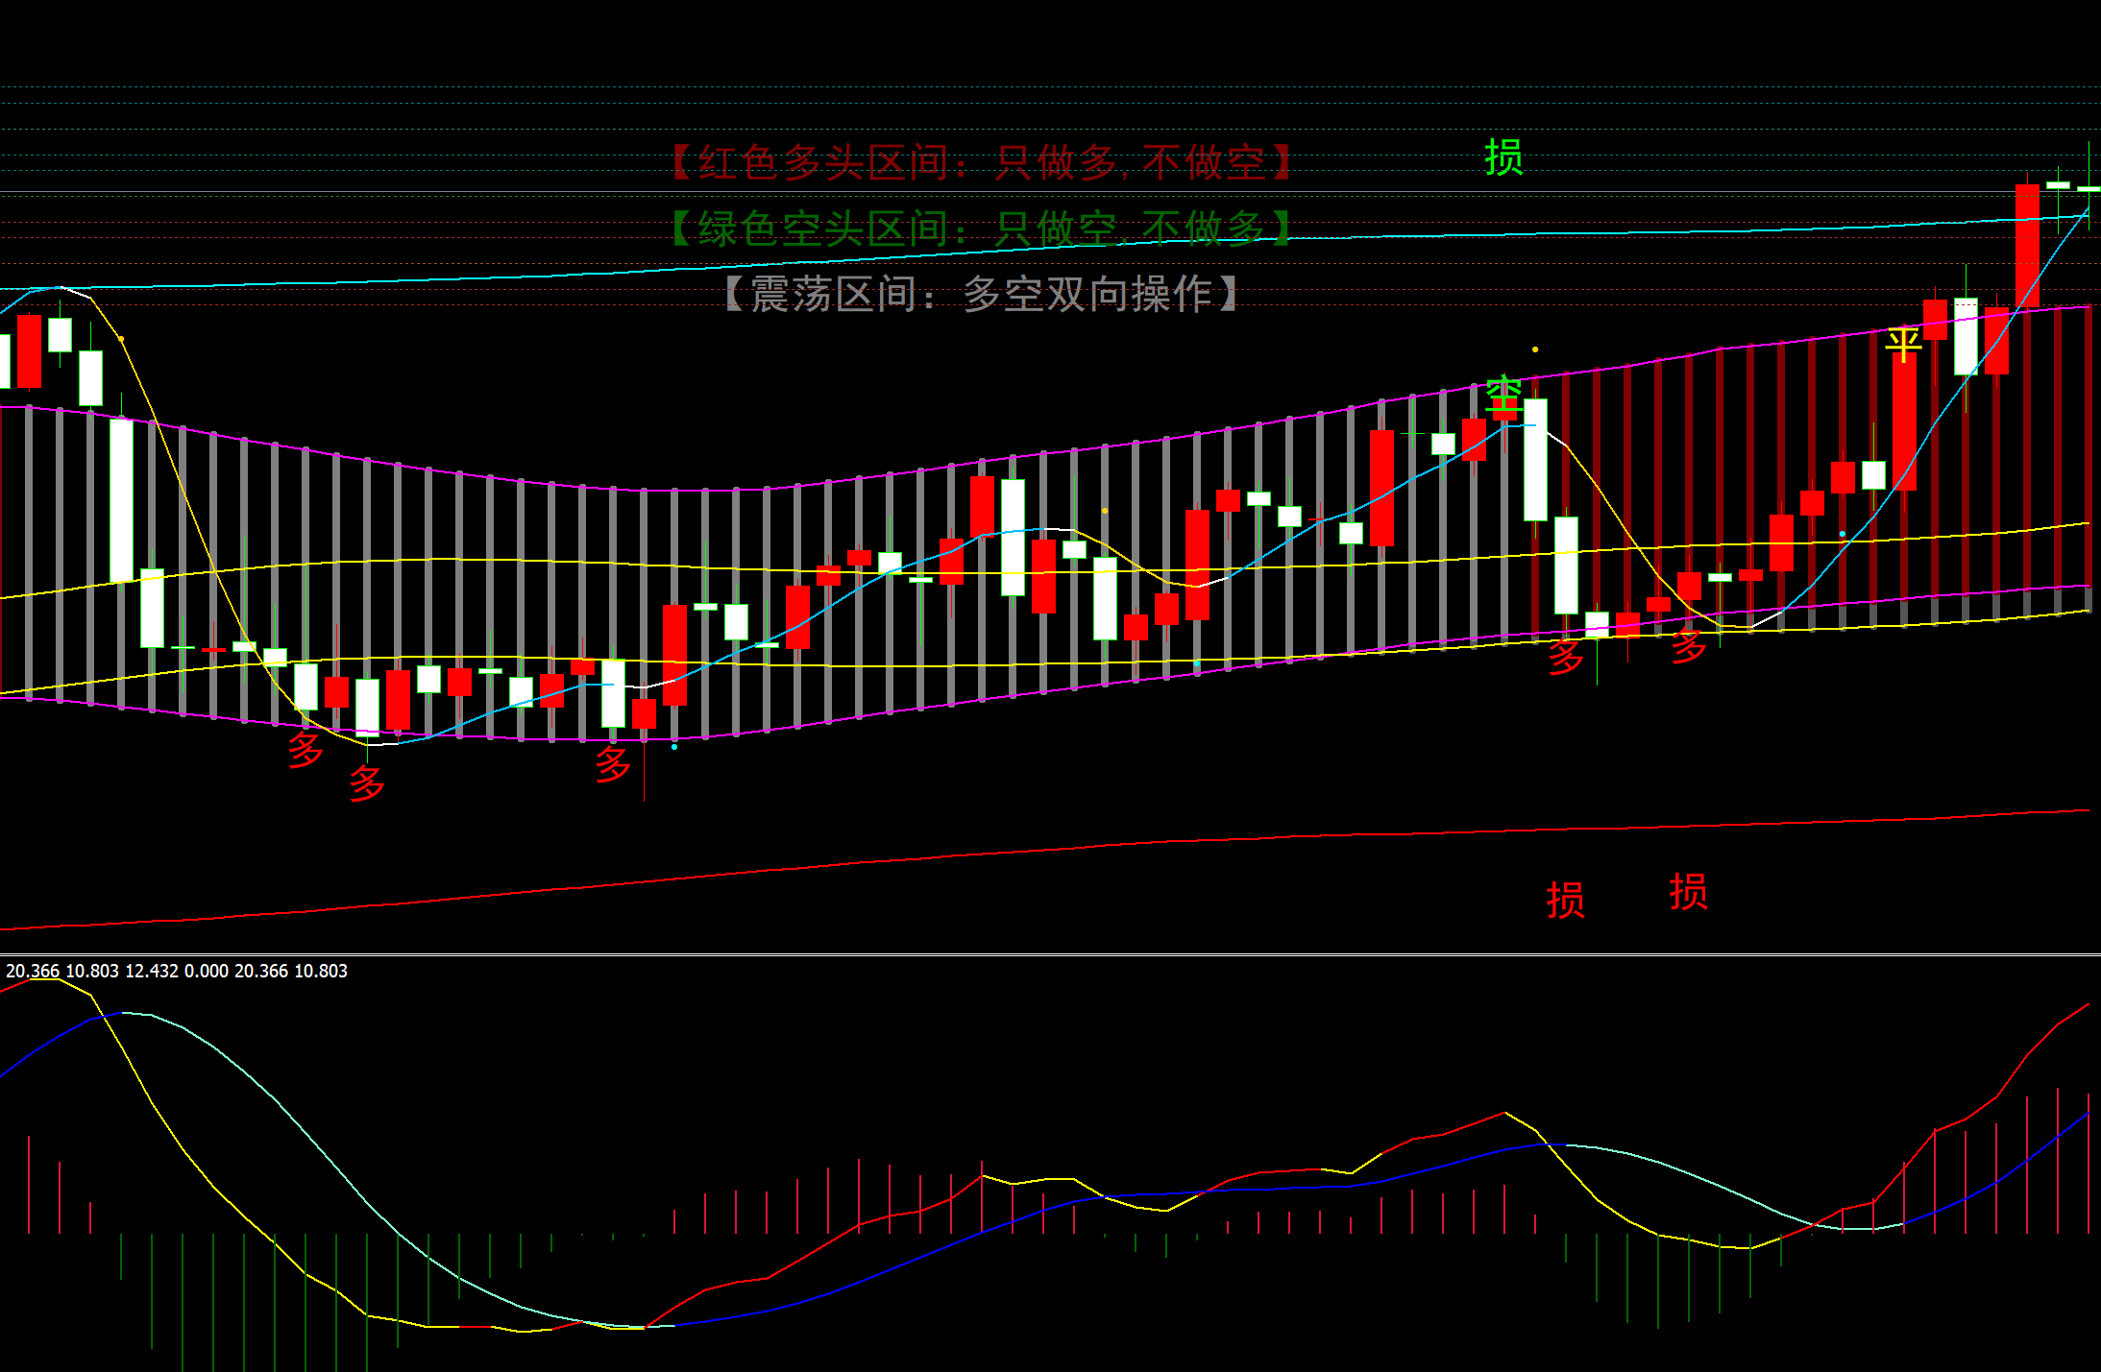Select the green 空 signal marker

click(1504, 395)
